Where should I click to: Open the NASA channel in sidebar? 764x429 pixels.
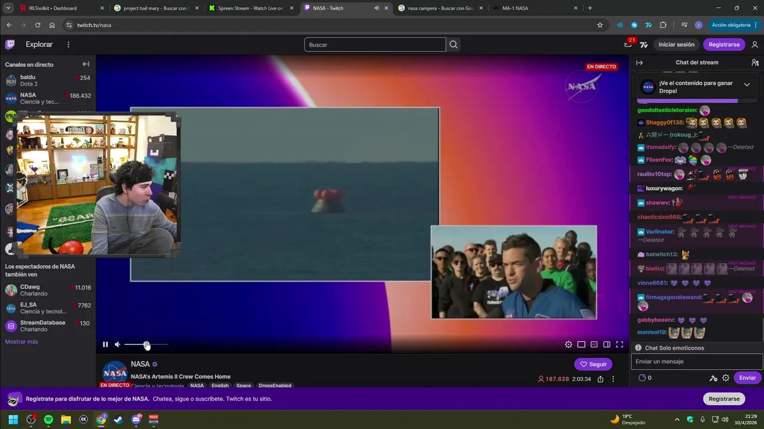click(48, 98)
